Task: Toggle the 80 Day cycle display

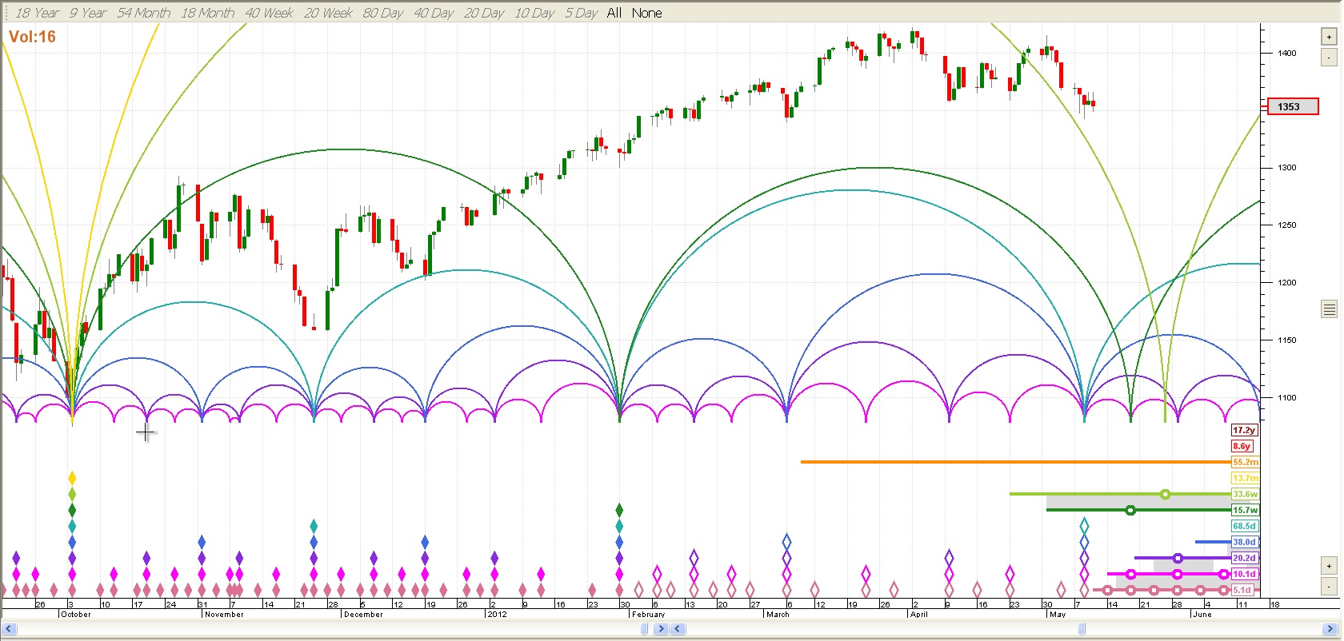Action: (x=382, y=13)
